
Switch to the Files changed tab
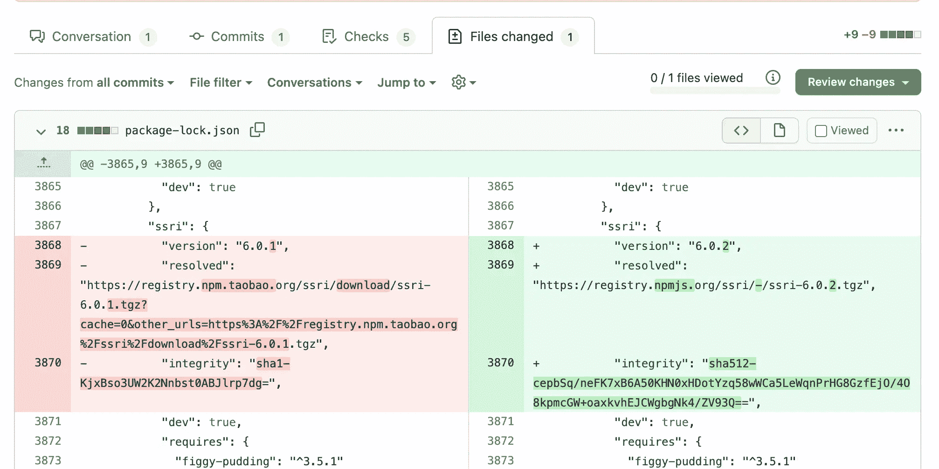[x=512, y=36]
